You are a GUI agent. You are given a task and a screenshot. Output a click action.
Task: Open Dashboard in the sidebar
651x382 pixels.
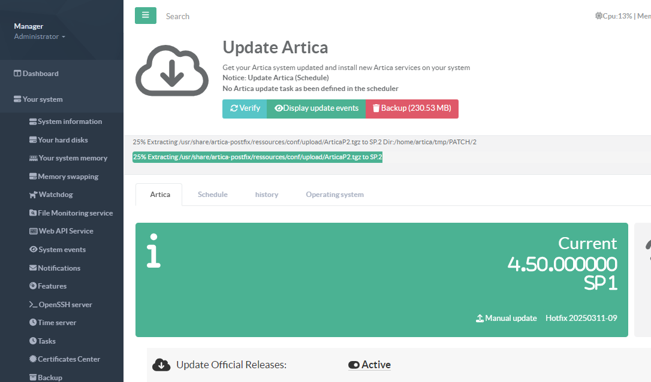[x=40, y=74]
